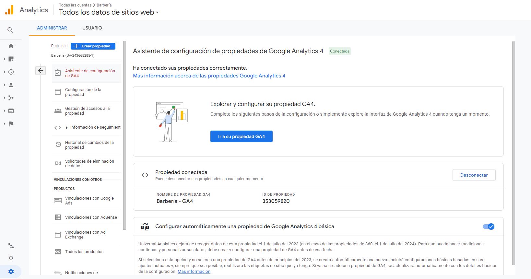Click the search magnifier icon in sidebar

(10, 30)
